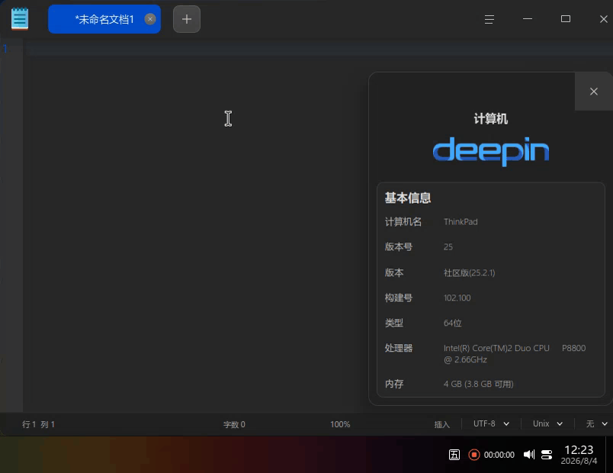
Task: Open the 12:23 clock and date
Action: tap(579, 455)
